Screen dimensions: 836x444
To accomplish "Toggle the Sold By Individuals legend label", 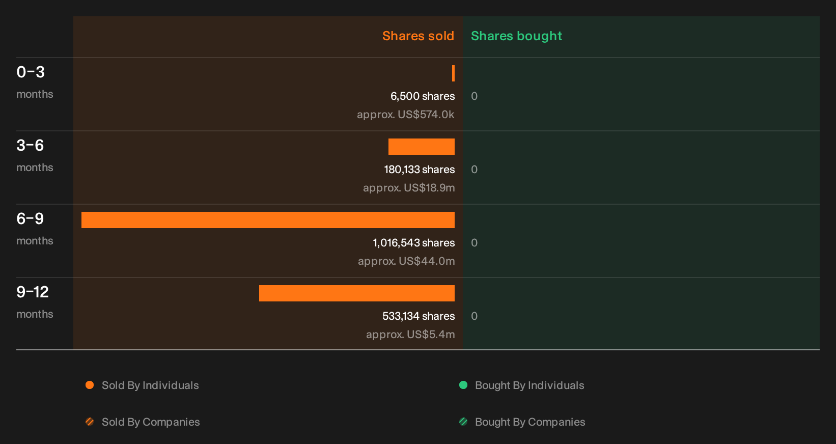I will tap(150, 385).
